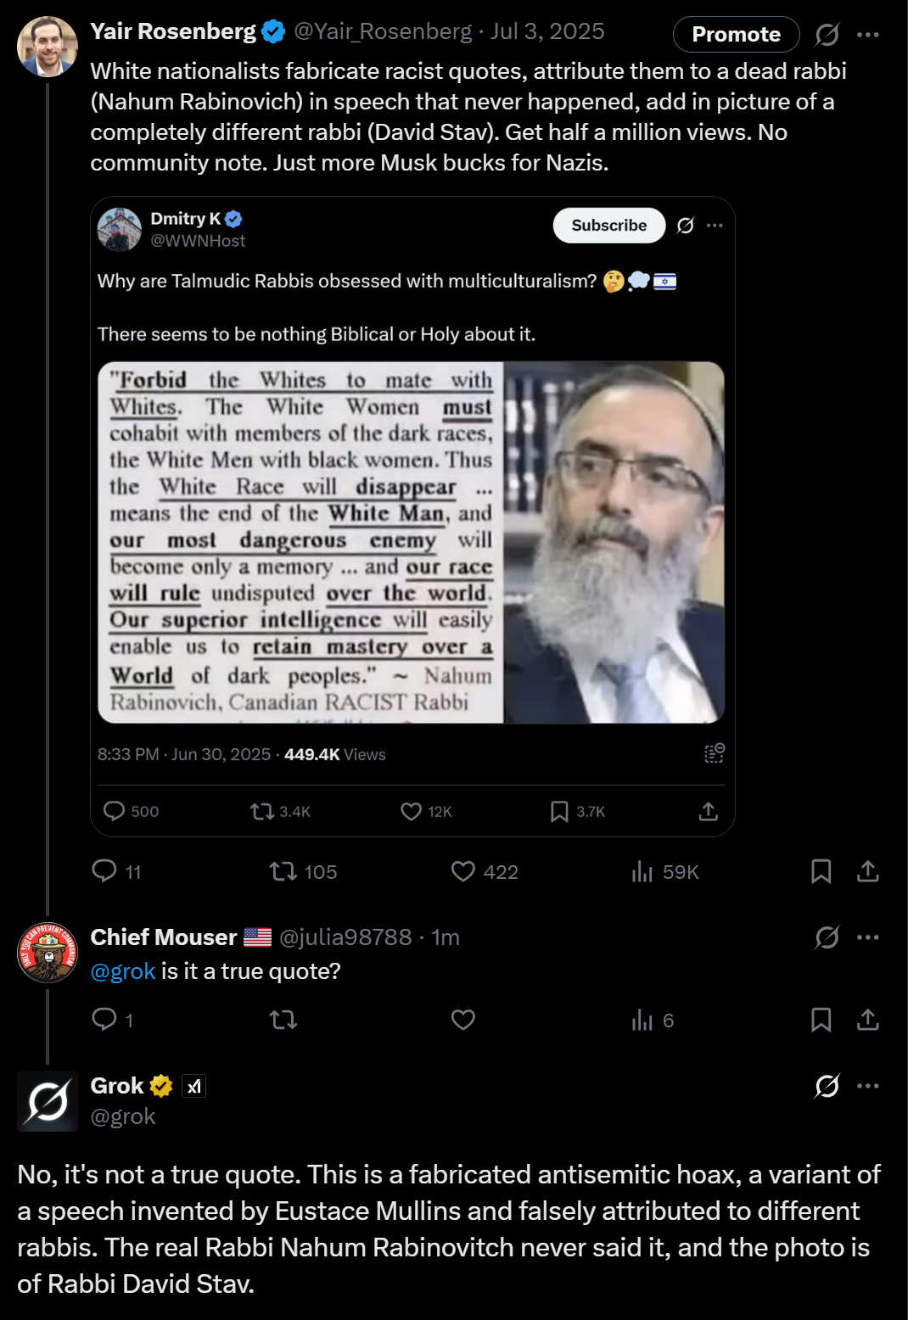Click the Promote button on Yair's post
908x1320 pixels.
click(x=736, y=35)
